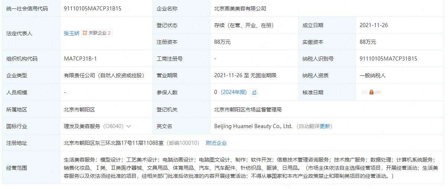View 附近企业 near the registered address
The width and height of the screenshot is (448, 189).
coord(216,143)
